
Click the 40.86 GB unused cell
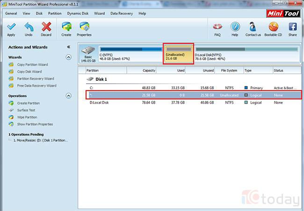click(x=207, y=103)
